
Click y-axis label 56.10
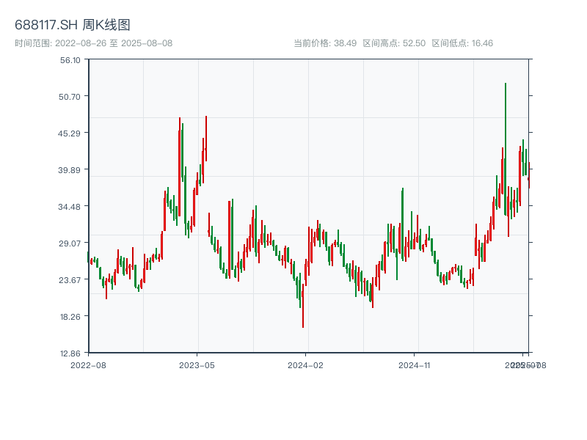pos(70,60)
